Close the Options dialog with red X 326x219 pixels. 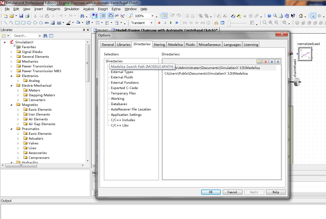(x=282, y=34)
